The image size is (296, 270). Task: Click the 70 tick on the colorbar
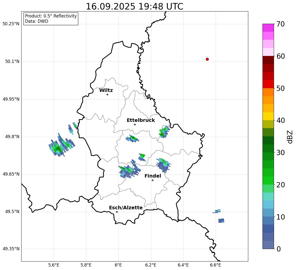[x=280, y=24]
